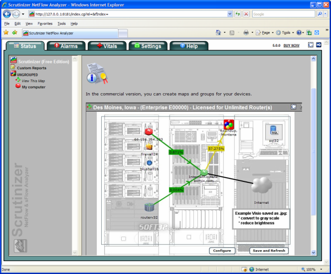This screenshot has width=331, height=274.
Task: Click the Configure button
Action: tap(222, 251)
